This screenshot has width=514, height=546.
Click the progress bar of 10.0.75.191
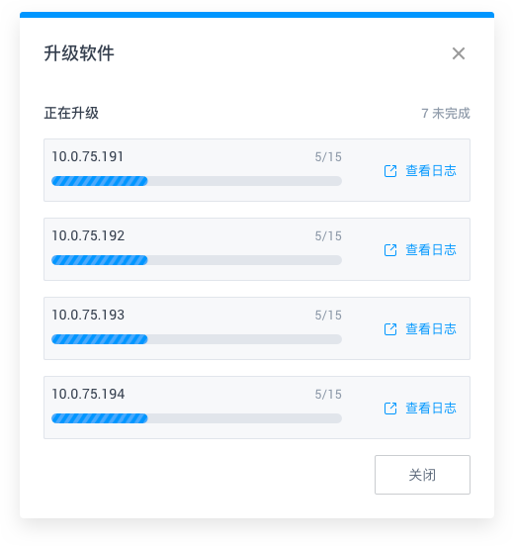tap(197, 181)
